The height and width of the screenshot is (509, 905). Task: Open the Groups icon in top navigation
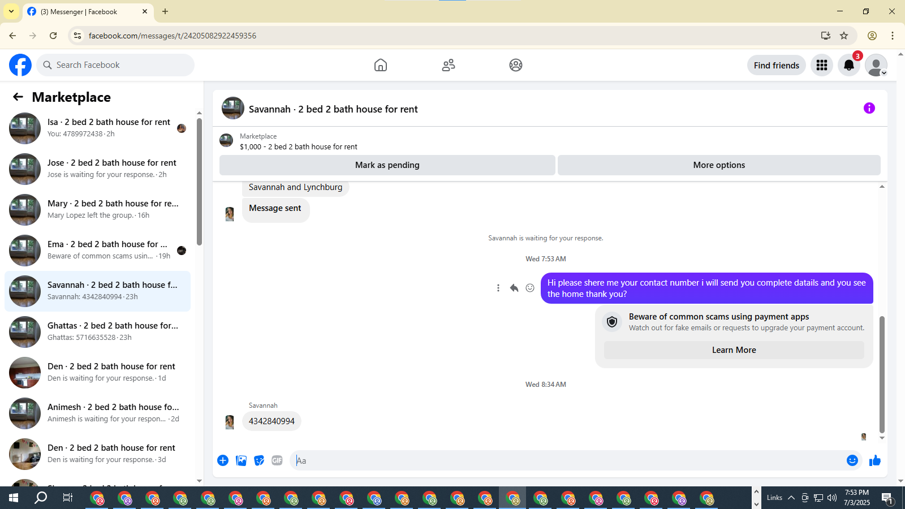pyautogui.click(x=516, y=65)
